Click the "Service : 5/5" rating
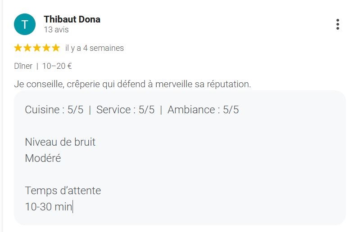The height and width of the screenshot is (232, 354). [125, 110]
